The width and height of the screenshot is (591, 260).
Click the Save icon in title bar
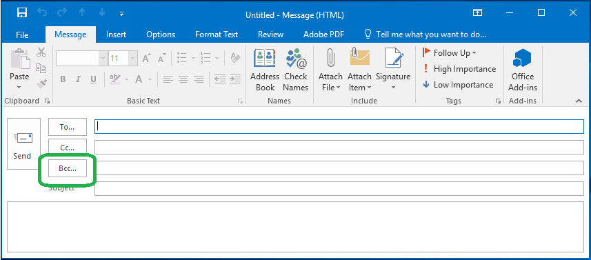(22, 13)
